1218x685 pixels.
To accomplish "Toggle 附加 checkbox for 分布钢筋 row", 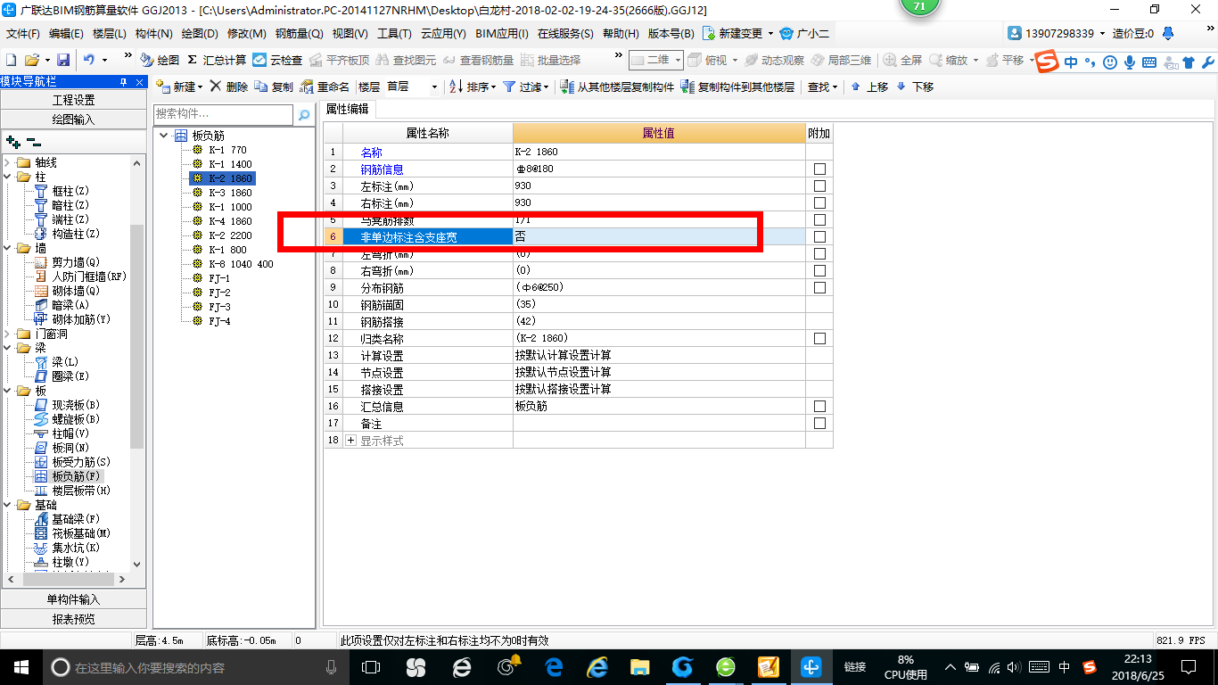I will [x=819, y=288].
